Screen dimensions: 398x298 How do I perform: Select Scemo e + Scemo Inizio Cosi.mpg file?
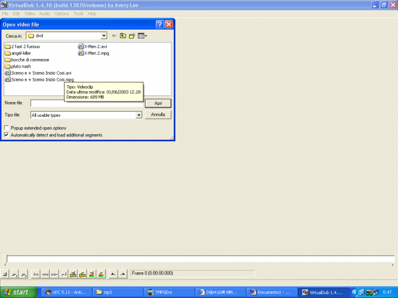[x=39, y=80]
